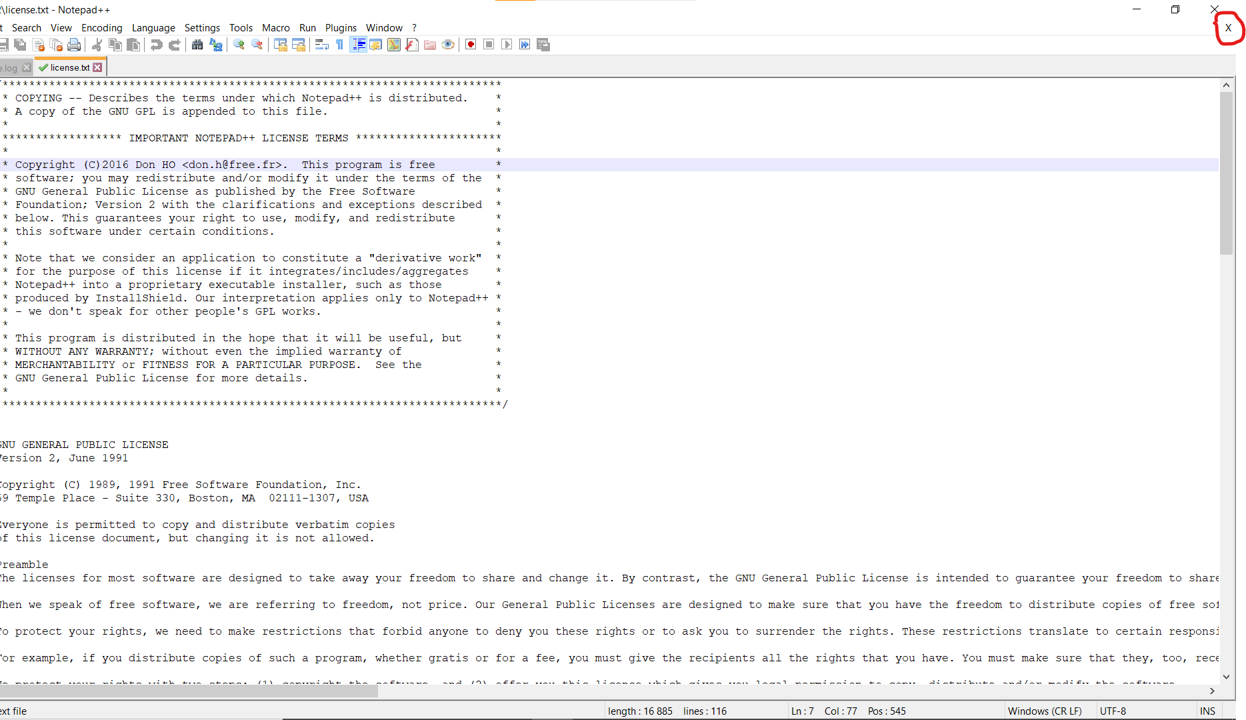The image size is (1246, 720).
Task: Undo the last action
Action: (x=156, y=45)
